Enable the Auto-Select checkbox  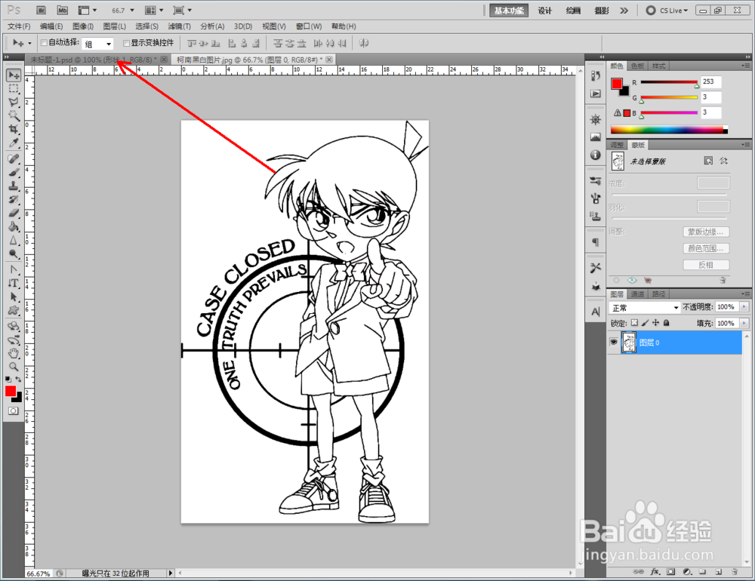click(x=44, y=43)
